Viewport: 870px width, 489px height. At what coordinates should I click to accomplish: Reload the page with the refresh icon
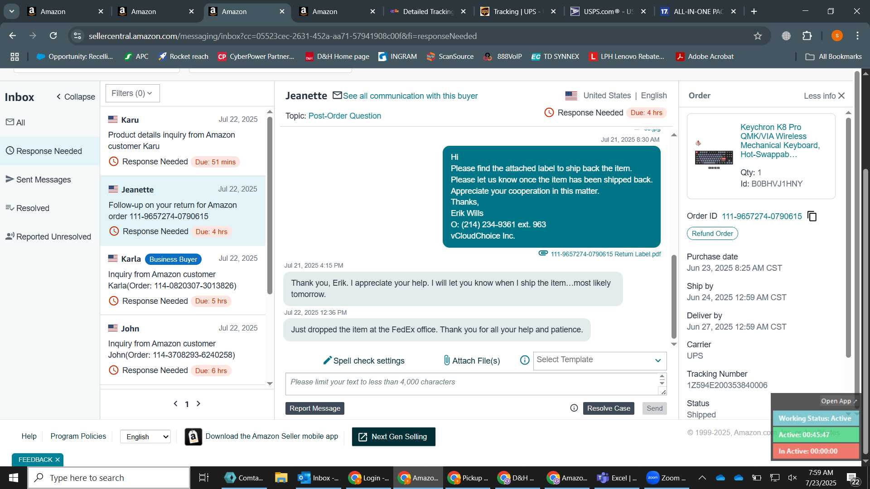53,36
